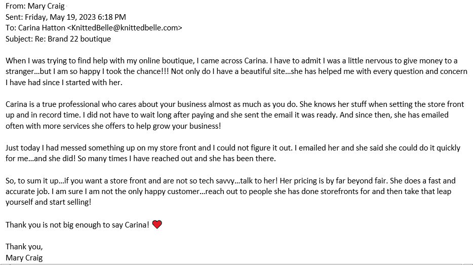Click the red heart emoji

(157, 224)
